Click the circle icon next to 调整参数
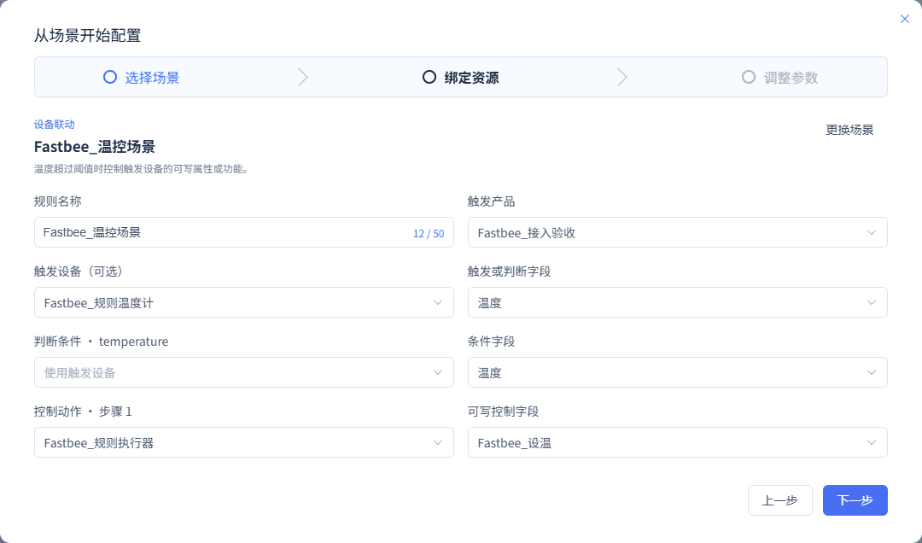This screenshot has width=922, height=543. pyautogui.click(x=749, y=77)
